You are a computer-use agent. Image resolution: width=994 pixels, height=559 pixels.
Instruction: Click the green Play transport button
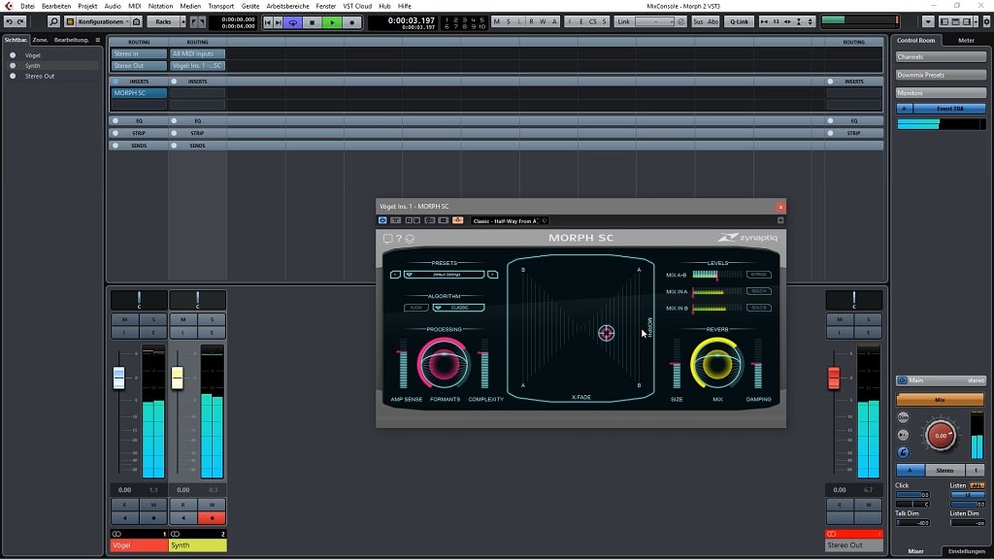(332, 22)
